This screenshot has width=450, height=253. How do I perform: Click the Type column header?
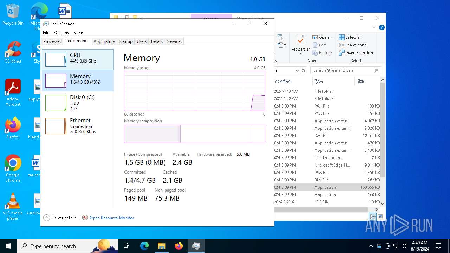tap(333, 81)
